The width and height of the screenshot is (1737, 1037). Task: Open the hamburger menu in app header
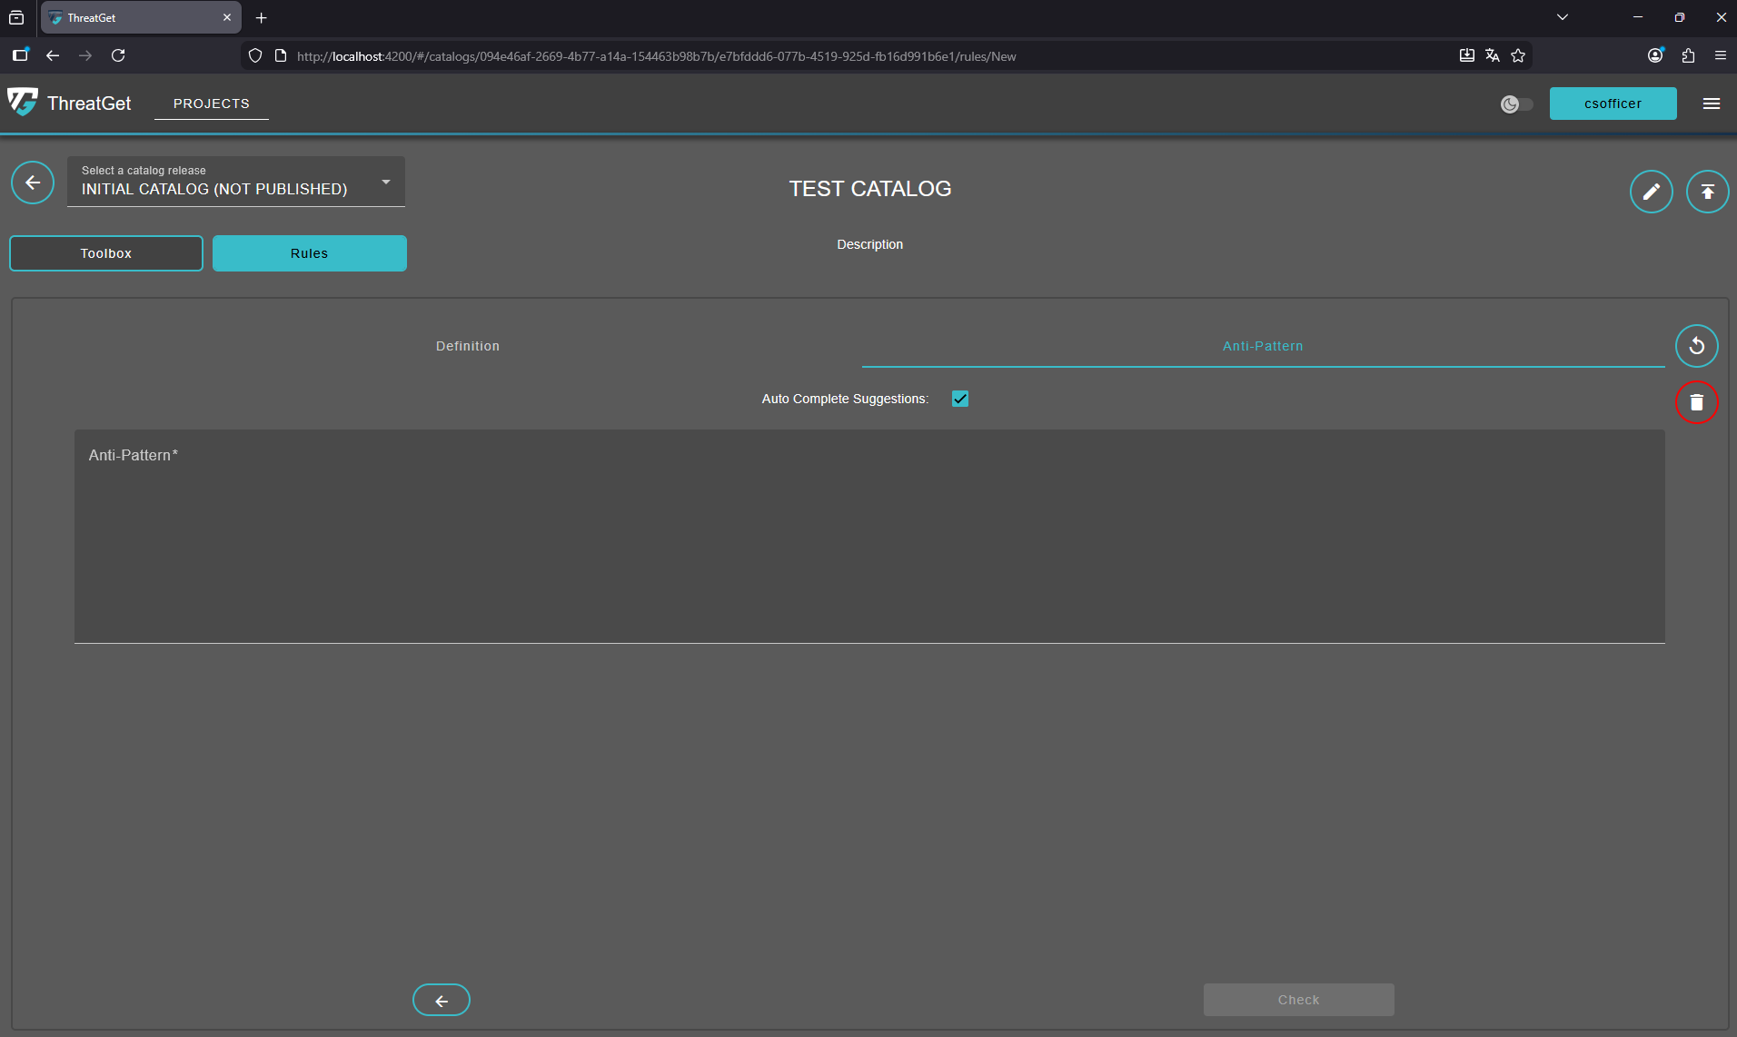(1711, 104)
